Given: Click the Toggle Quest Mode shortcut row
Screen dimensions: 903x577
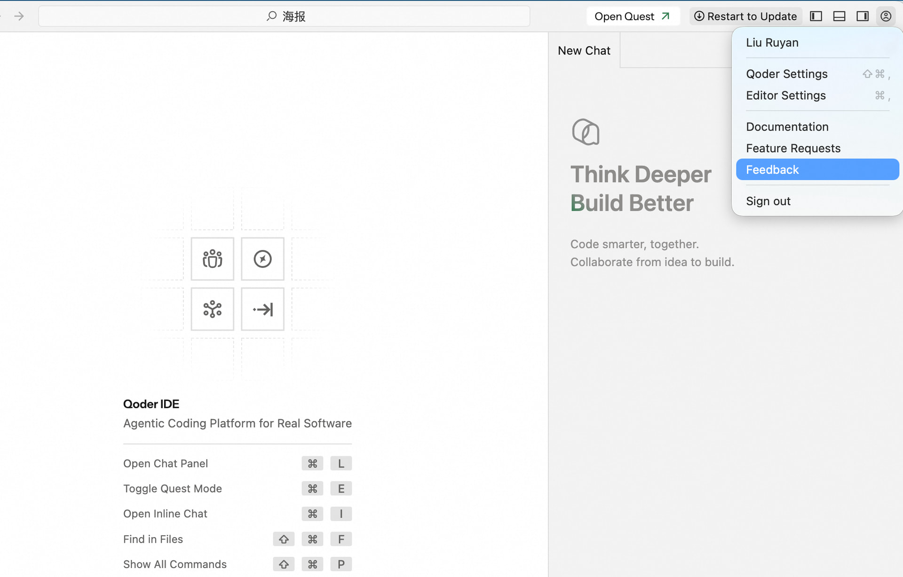Looking at the screenshot, I should tap(238, 489).
